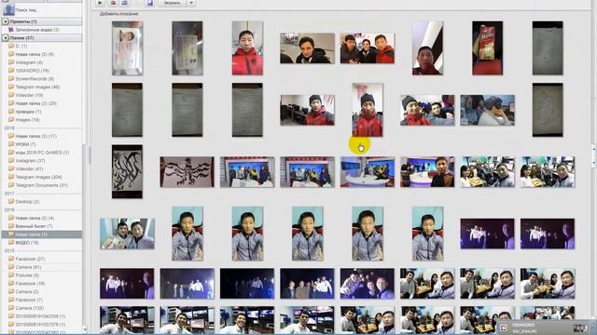Select the Facebook (27) folder
Viewport: 597px width, 335px height.
click(x=30, y=259)
